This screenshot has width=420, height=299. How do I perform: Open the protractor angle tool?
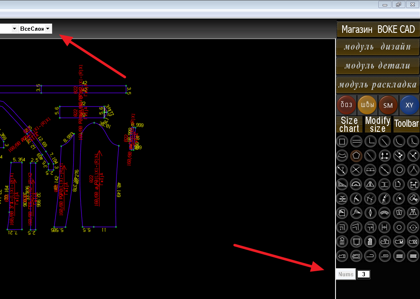click(x=356, y=184)
